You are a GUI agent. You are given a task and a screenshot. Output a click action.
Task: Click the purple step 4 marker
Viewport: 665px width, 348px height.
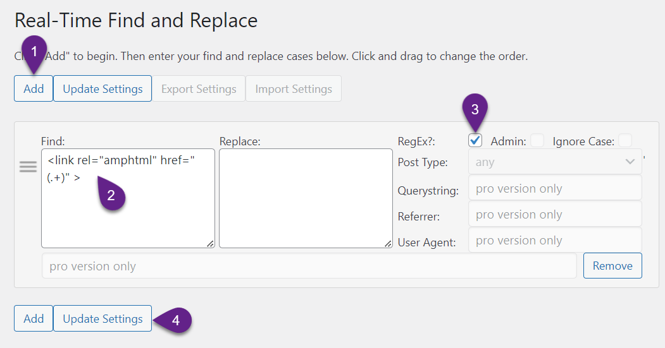pos(176,320)
